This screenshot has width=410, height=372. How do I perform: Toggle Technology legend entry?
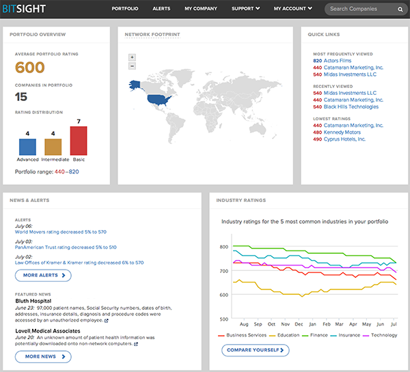pyautogui.click(x=380, y=335)
